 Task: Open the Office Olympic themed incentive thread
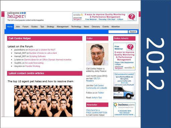coord(48,59)
